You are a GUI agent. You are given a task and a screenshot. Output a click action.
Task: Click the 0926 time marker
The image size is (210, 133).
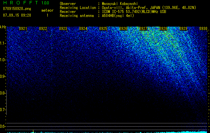click(x=123, y=29)
